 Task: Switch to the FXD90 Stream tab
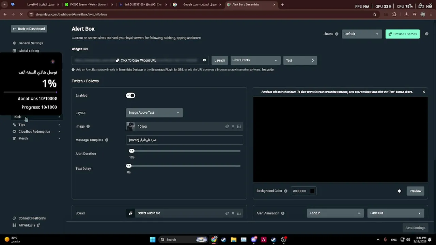(x=89, y=5)
